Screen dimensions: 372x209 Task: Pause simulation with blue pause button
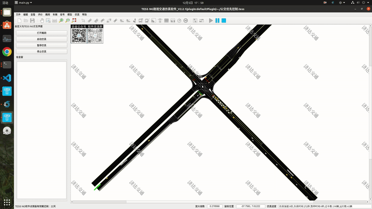coord(217,20)
